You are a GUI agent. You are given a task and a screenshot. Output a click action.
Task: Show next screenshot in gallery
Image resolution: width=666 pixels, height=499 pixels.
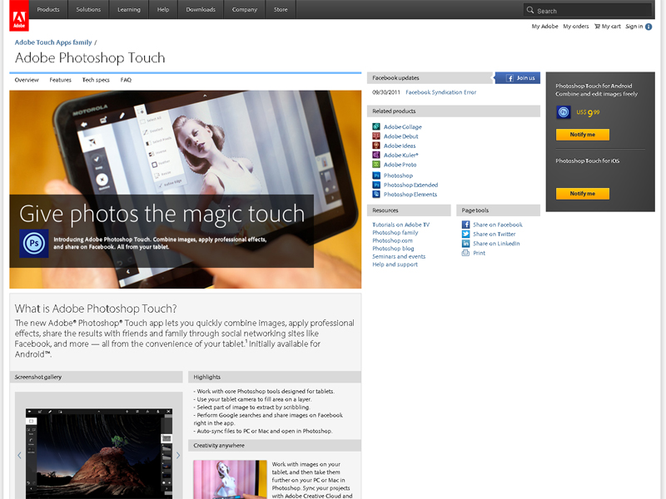pyautogui.click(x=178, y=455)
